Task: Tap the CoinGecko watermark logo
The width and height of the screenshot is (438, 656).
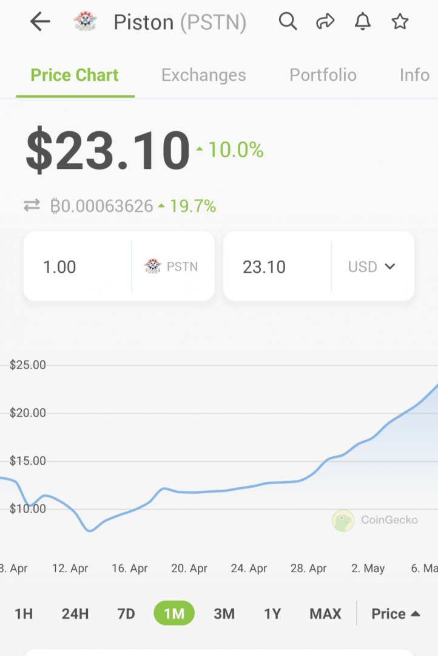Action: (x=343, y=521)
